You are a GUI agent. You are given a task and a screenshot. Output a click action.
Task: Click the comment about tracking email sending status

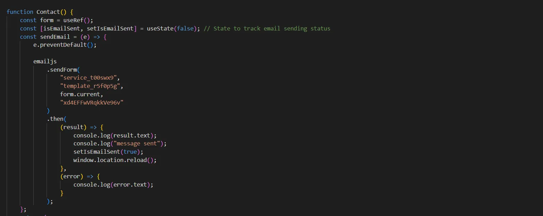(267, 28)
